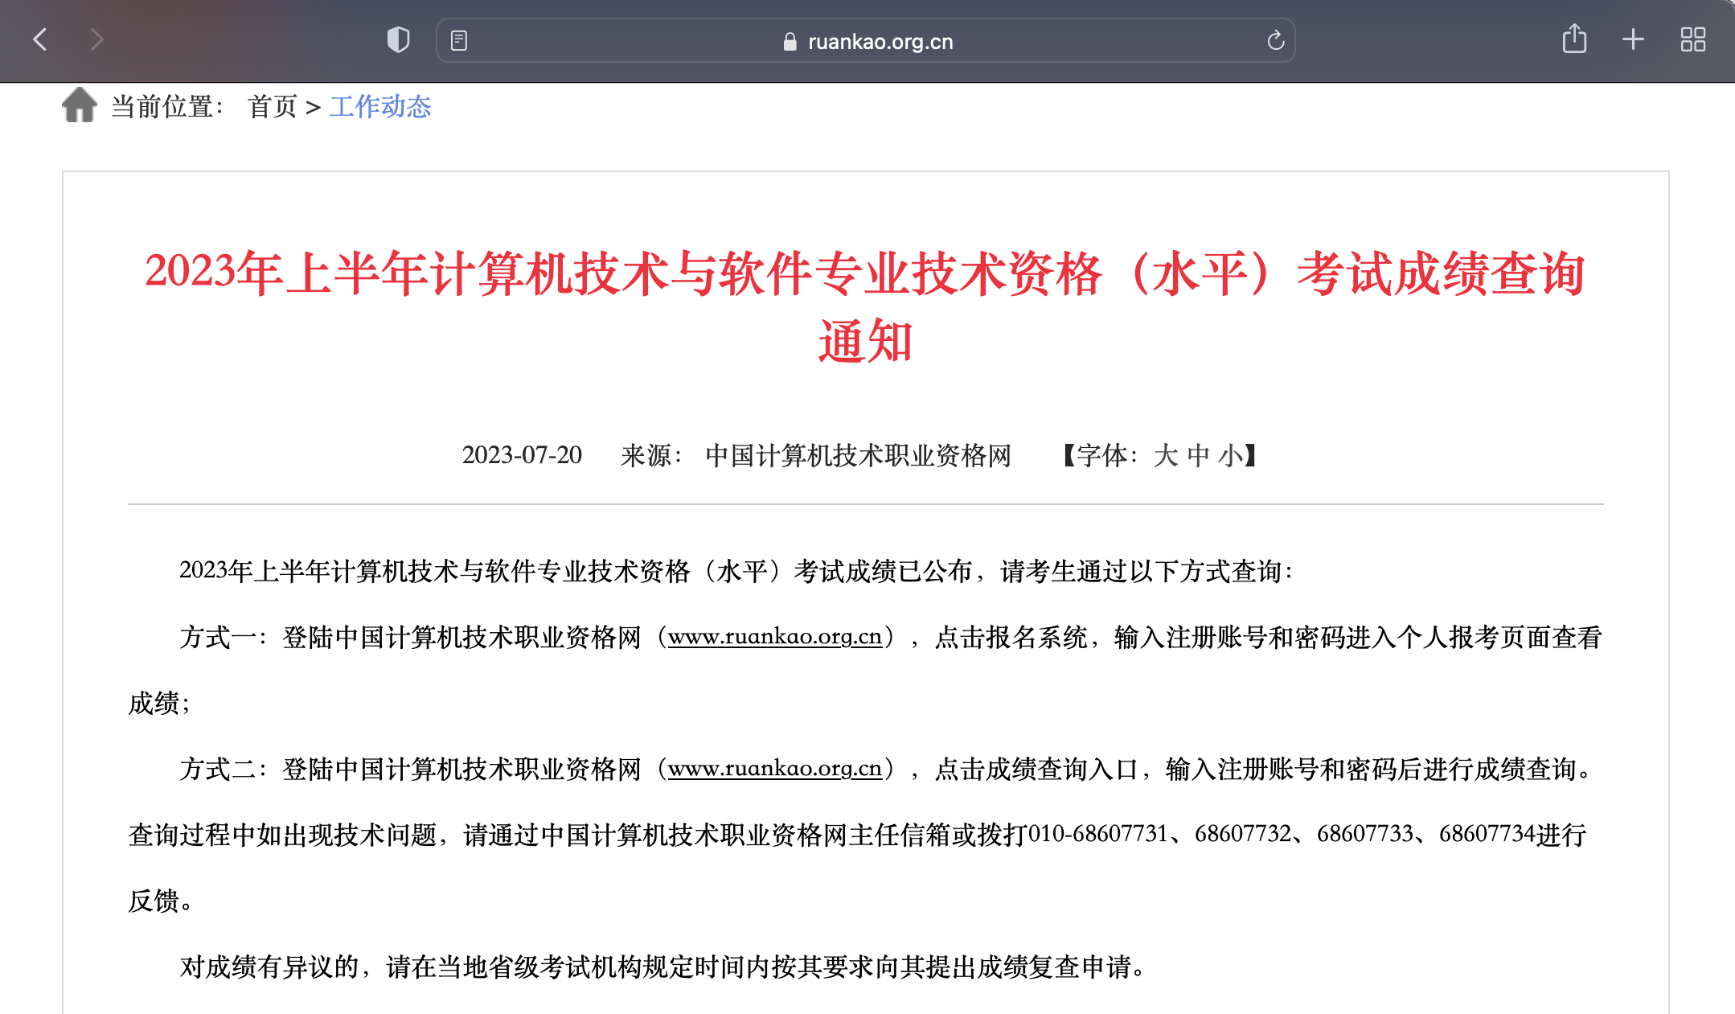Click the home icon in the breadcrumb
Viewport: 1735px width, 1014px height.
pyautogui.click(x=80, y=105)
